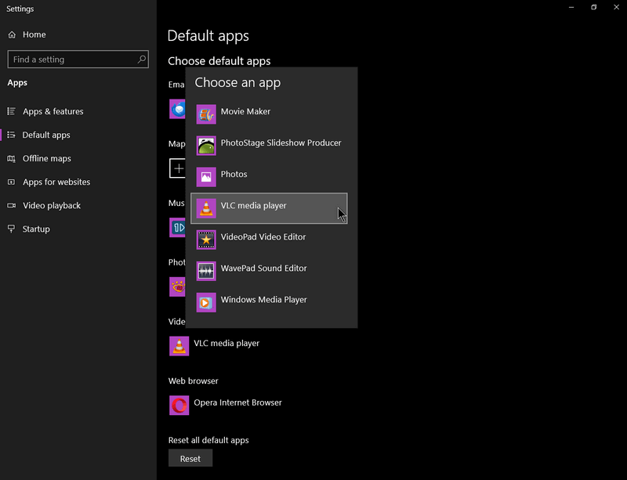Click the Windows Media Player icon
The width and height of the screenshot is (627, 480).
pos(206,302)
